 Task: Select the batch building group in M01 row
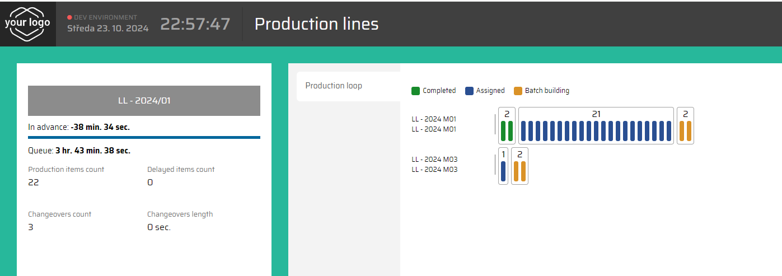[685, 125]
